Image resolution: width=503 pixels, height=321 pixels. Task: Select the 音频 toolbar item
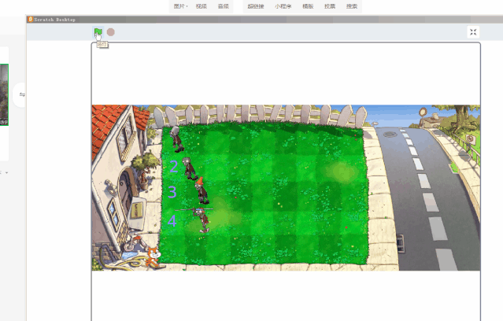(224, 6)
